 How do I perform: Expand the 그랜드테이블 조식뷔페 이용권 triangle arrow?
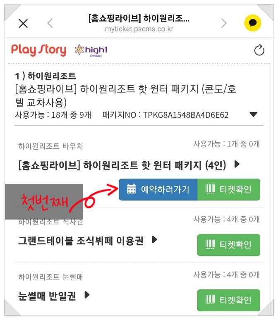(155, 239)
